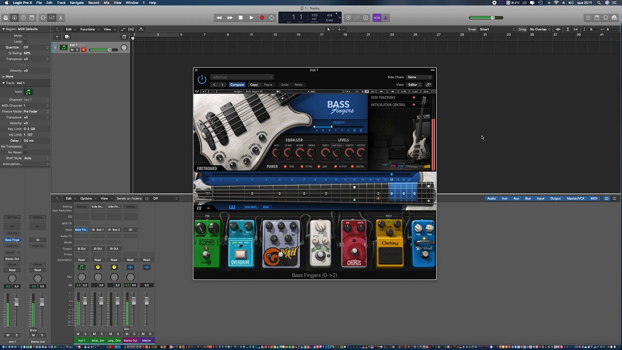Open the Inspector info button
Viewport: 622px width, 350px height.
[14, 18]
